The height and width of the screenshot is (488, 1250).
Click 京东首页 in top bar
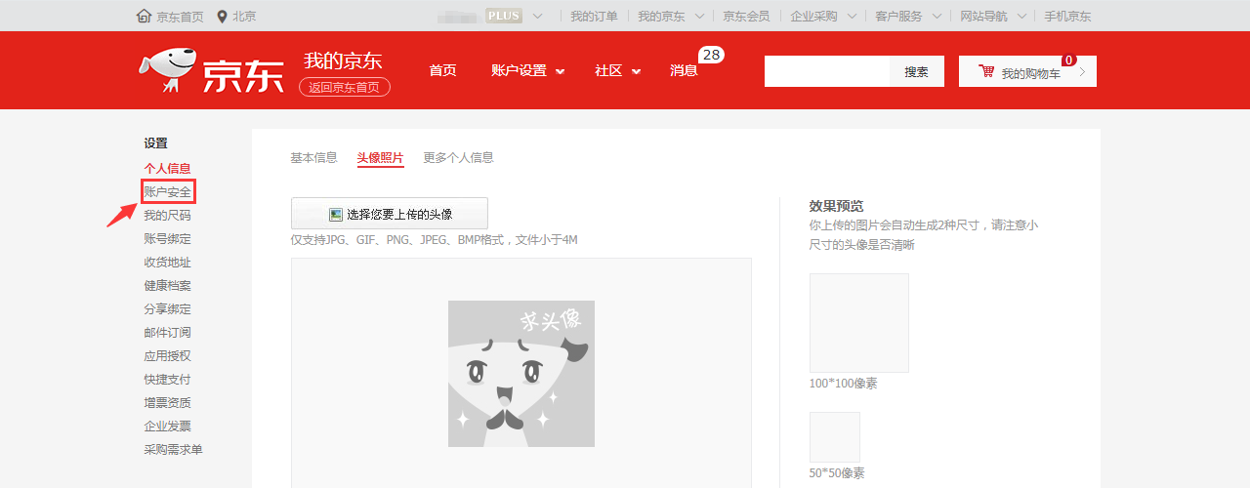(x=180, y=16)
